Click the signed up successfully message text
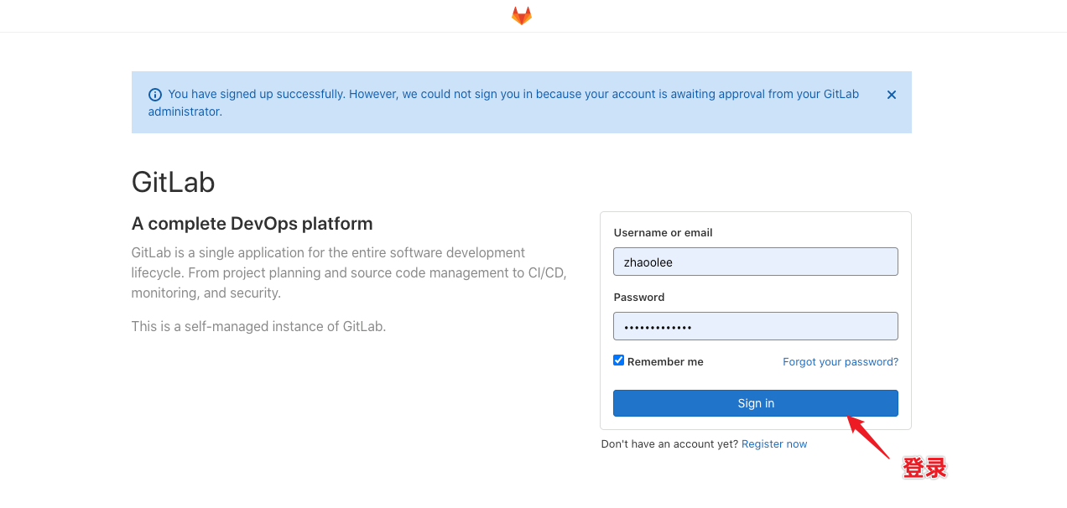Screen dimensions: 1067x508 (x=504, y=102)
